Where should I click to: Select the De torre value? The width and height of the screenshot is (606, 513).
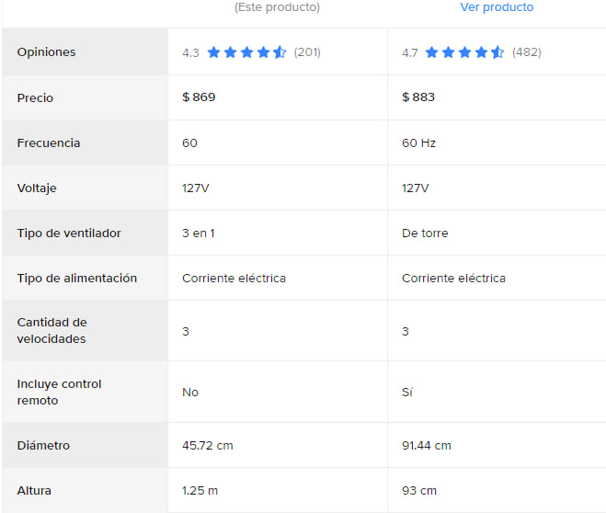click(425, 233)
